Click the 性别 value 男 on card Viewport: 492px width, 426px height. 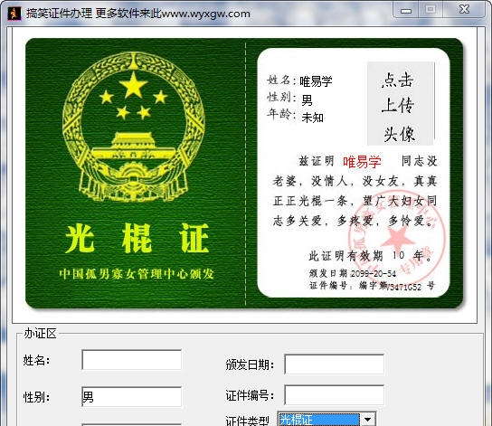tap(307, 100)
